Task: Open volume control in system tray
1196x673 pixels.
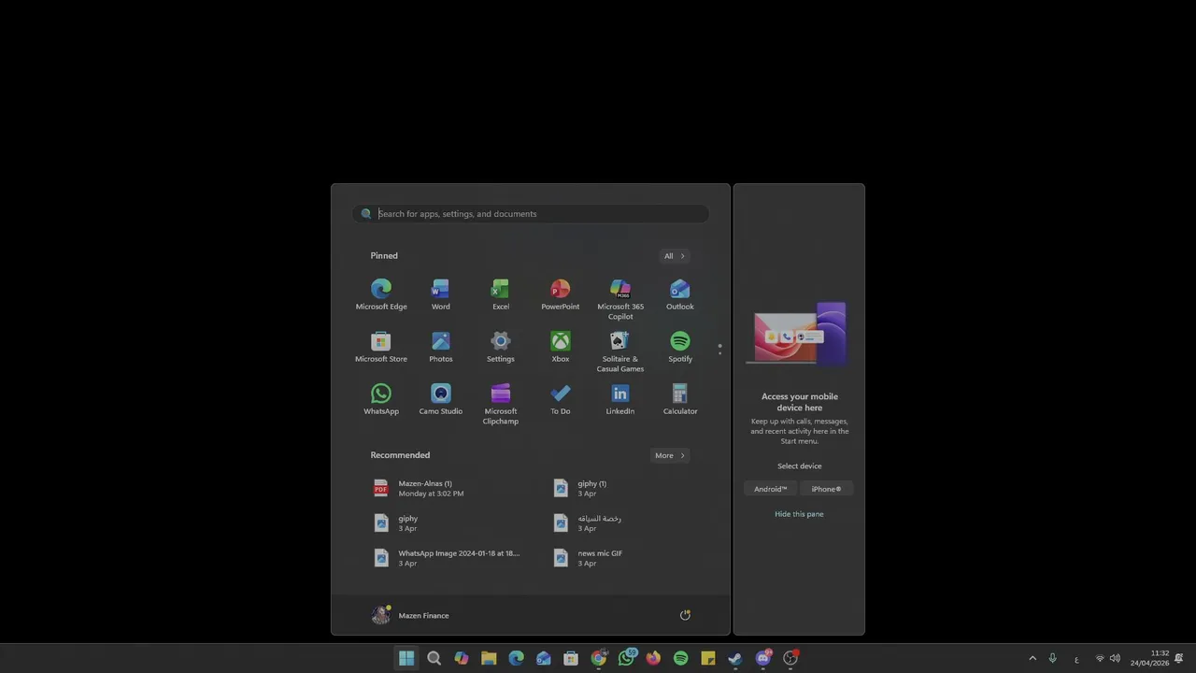Action: tap(1115, 658)
